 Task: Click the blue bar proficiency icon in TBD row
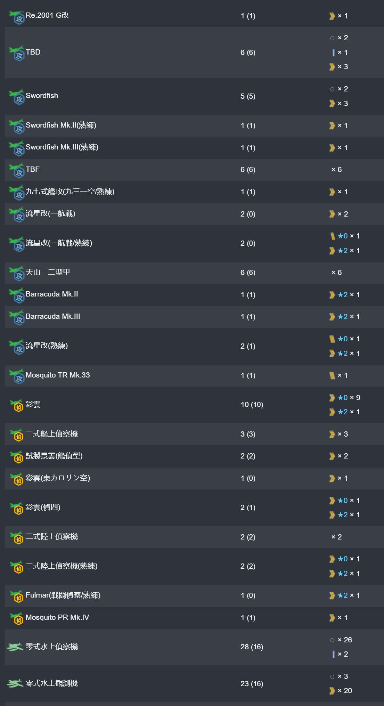(x=333, y=52)
